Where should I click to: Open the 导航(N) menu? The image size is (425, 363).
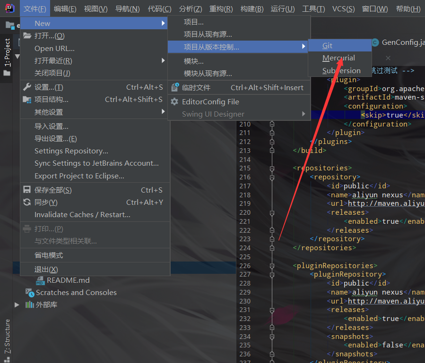click(127, 9)
